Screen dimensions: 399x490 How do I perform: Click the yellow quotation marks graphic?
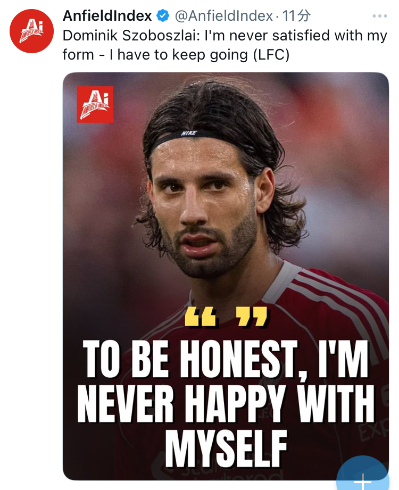(x=226, y=316)
